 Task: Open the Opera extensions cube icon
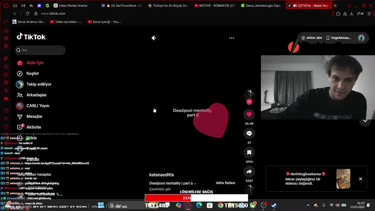coord(338,13)
